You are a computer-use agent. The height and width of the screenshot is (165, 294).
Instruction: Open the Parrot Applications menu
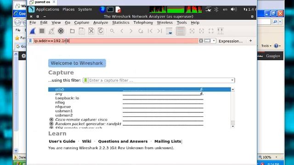[47, 9]
